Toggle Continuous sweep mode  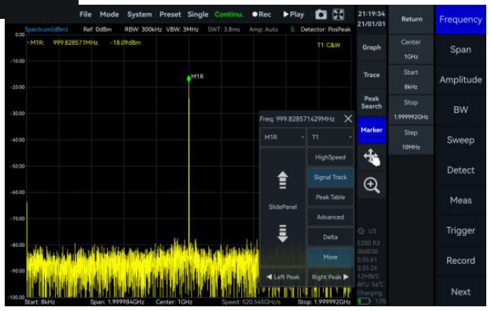tap(229, 14)
